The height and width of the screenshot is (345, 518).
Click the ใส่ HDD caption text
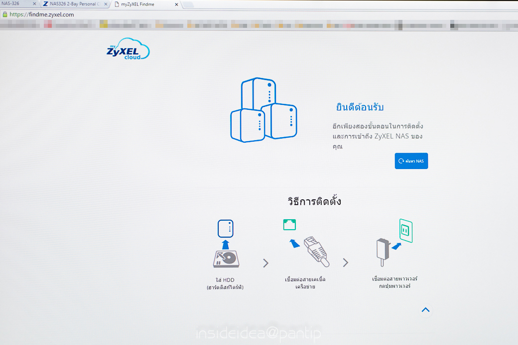coord(225,283)
